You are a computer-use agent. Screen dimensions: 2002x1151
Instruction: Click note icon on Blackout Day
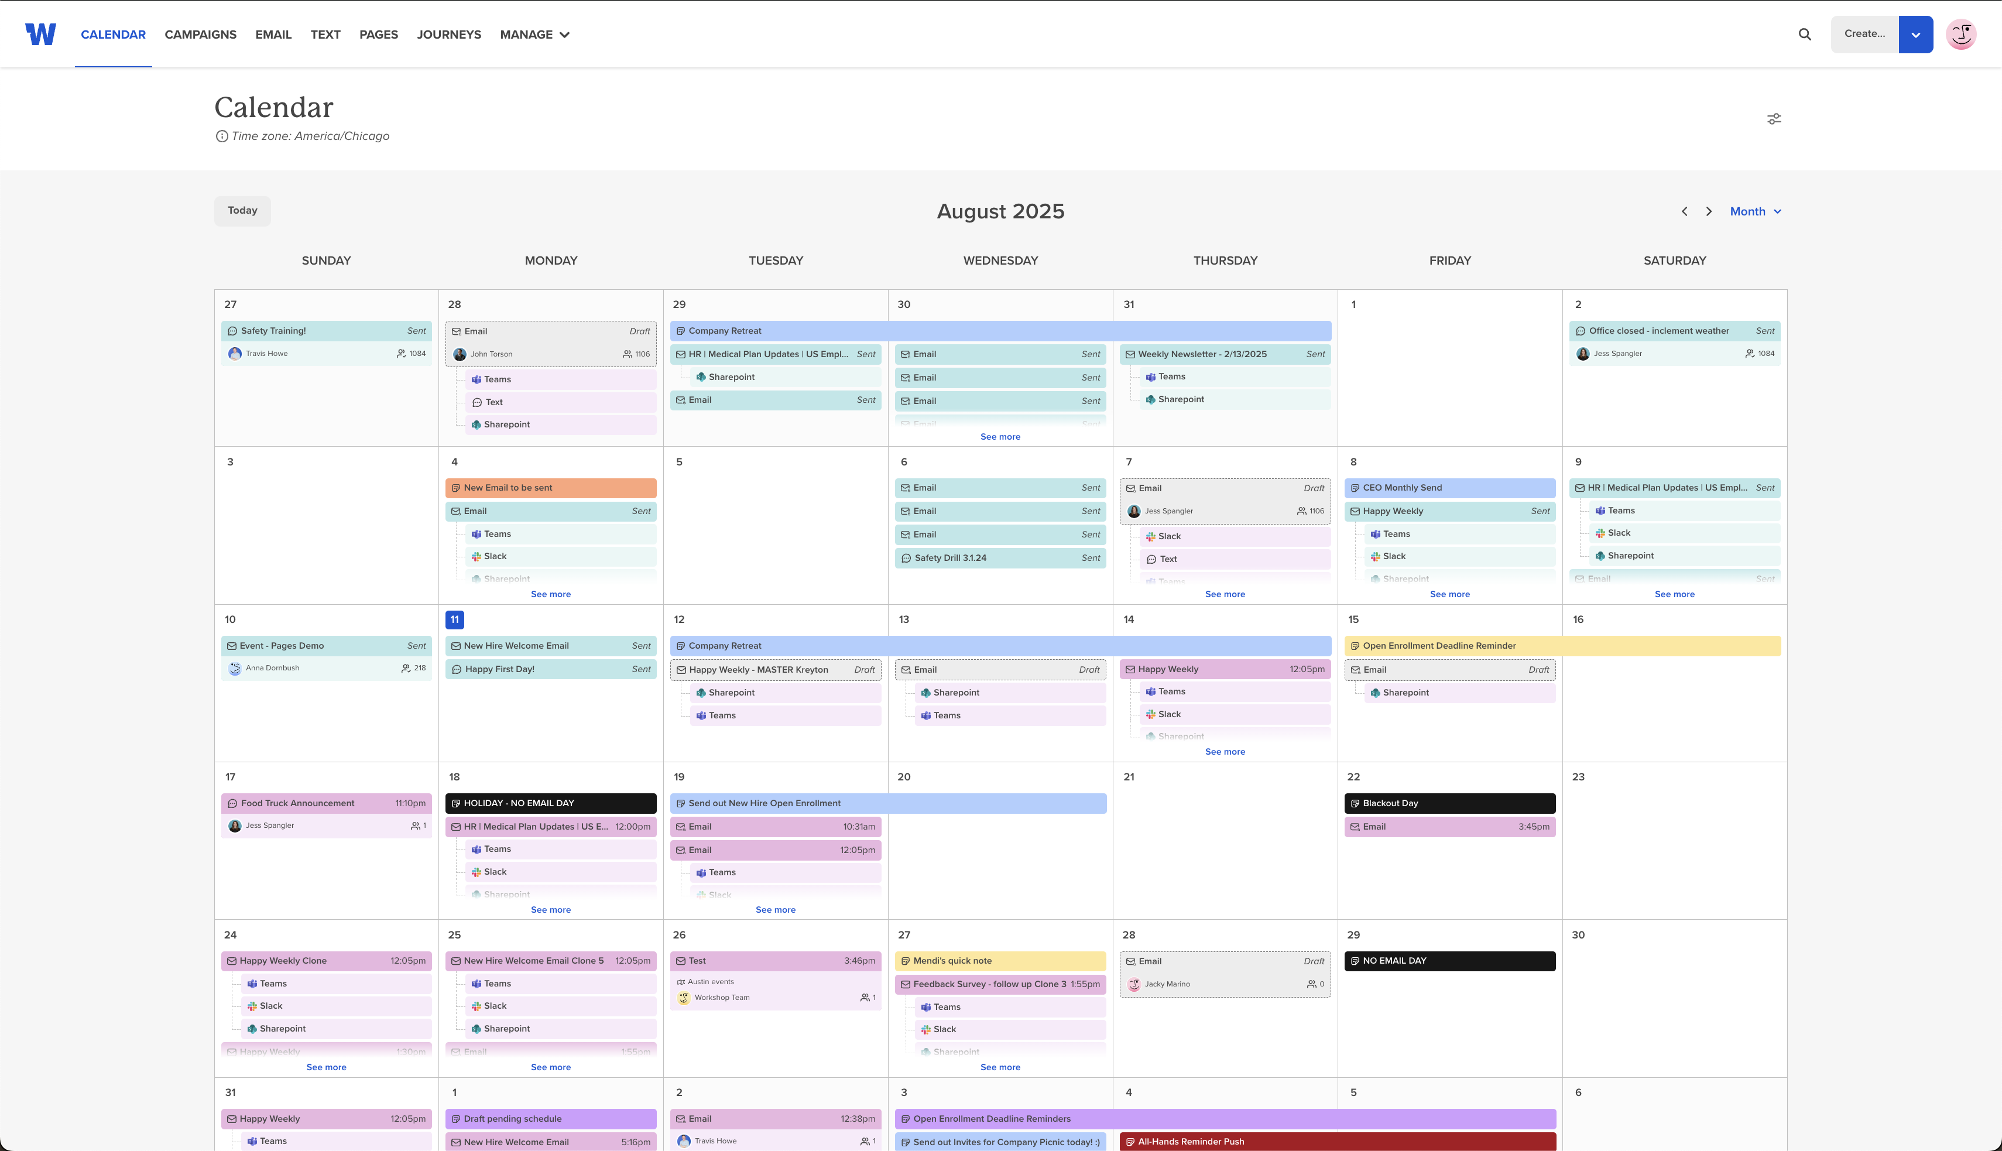[1355, 803]
